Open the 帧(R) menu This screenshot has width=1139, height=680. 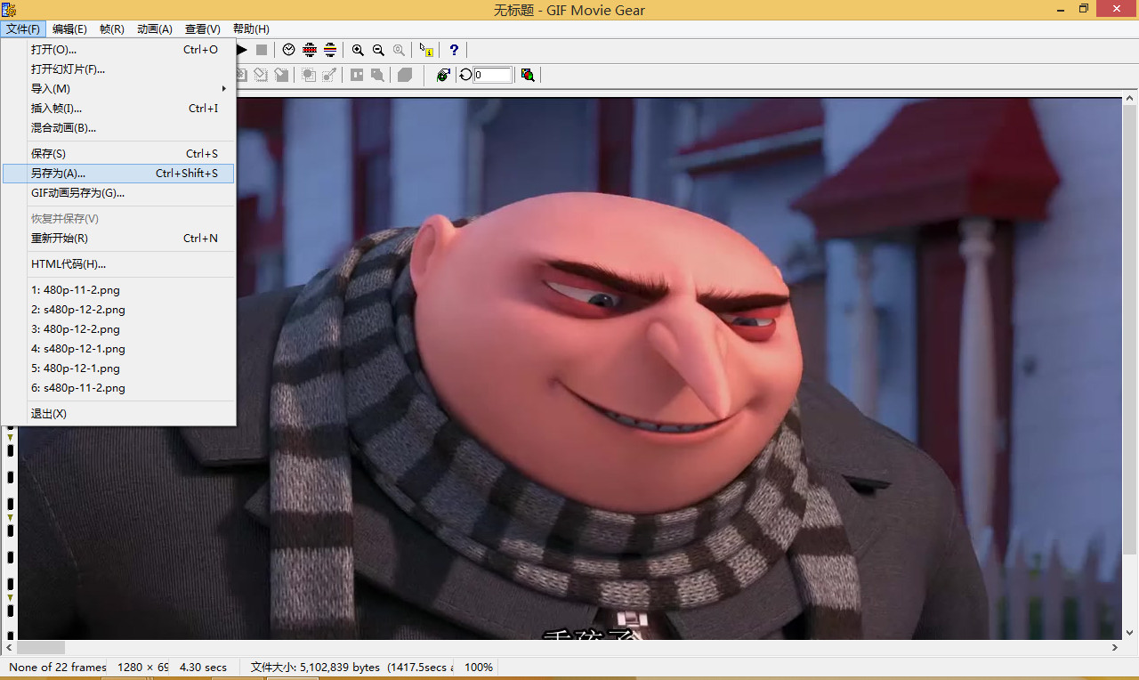coord(112,29)
